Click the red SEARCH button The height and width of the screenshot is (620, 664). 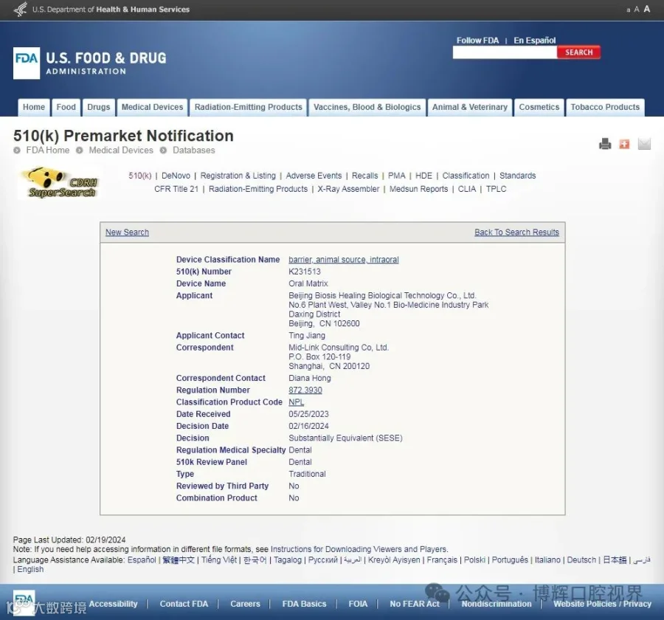coord(578,52)
